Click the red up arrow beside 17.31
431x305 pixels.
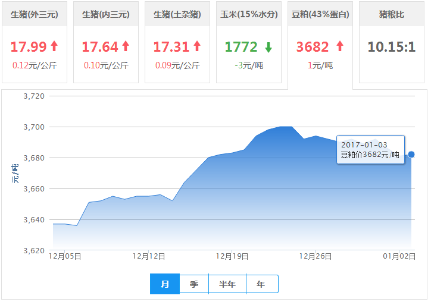197,46
